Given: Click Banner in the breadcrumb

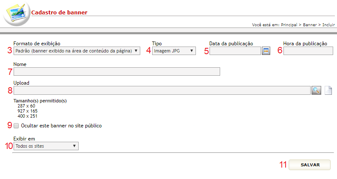Looking at the screenshot, I should pos(310,25).
